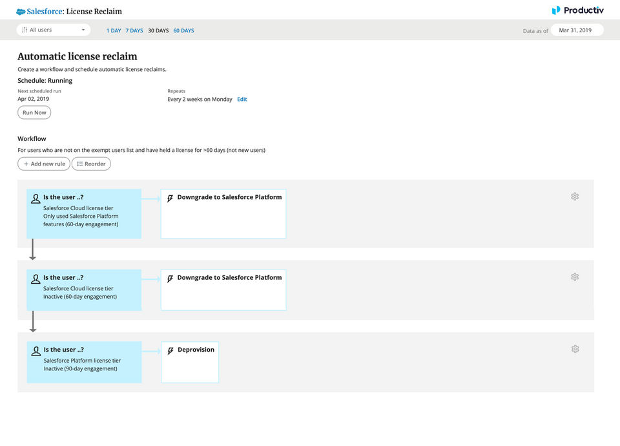Click the Reorder rules button
This screenshot has width=620, height=446.
(91, 164)
